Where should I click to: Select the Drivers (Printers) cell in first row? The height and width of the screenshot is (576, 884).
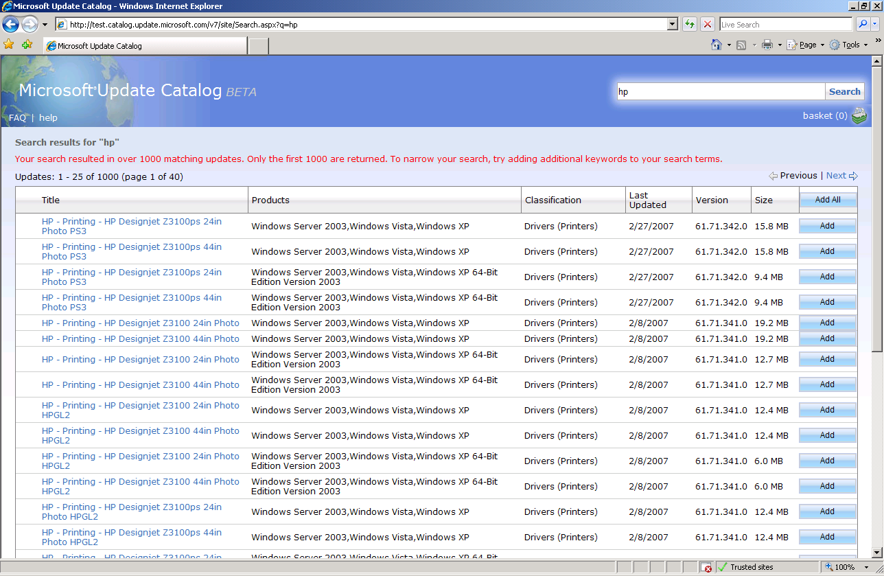click(561, 226)
